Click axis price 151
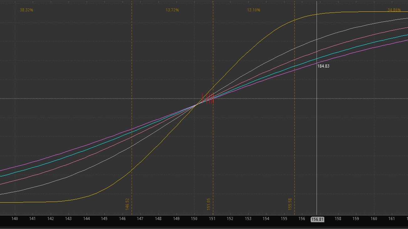Viewport: 408px width, 229px height. click(212, 219)
